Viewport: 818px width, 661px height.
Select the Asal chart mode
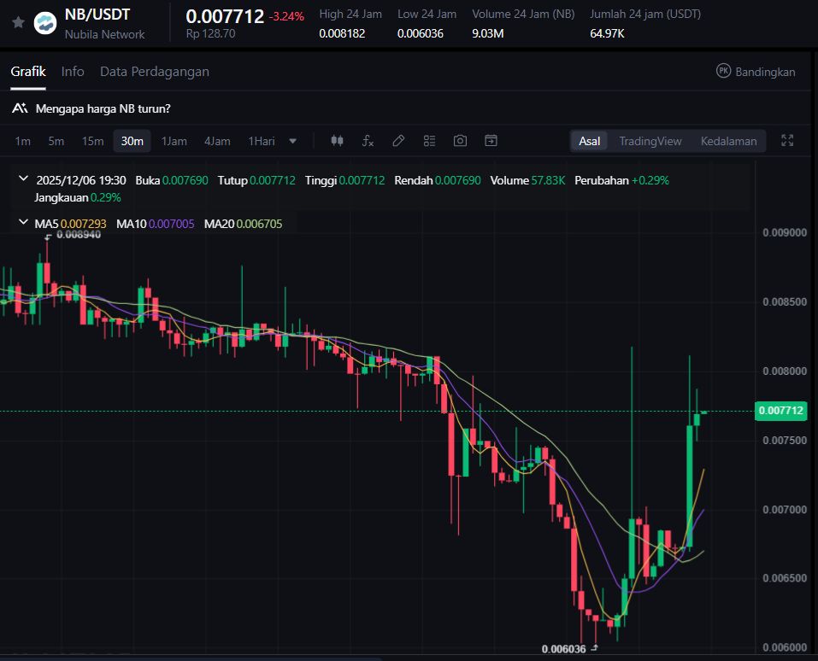(589, 141)
